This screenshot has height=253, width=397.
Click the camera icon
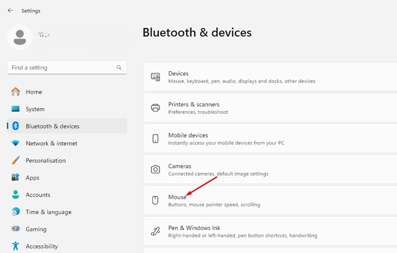click(156, 169)
